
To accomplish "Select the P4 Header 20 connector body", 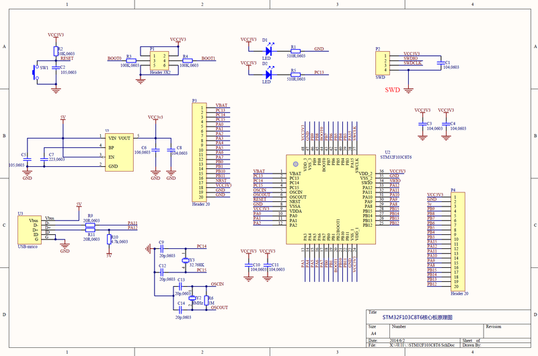I will [458, 242].
